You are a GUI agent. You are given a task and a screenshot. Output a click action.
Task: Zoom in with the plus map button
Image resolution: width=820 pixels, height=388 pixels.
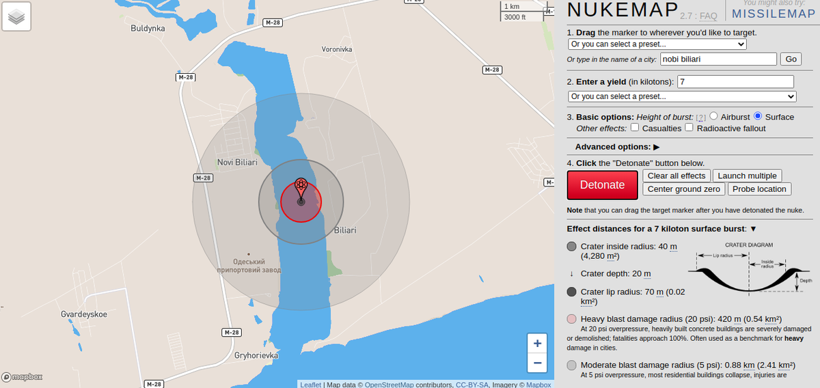coord(538,344)
